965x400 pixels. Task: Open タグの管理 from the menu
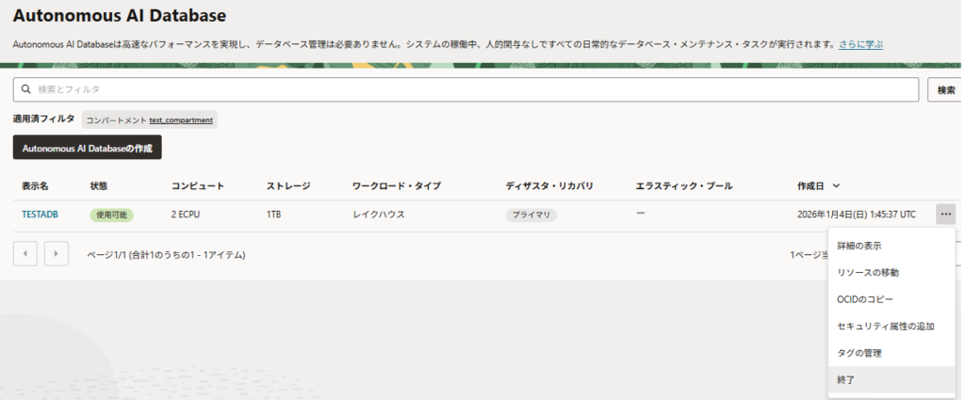(859, 353)
